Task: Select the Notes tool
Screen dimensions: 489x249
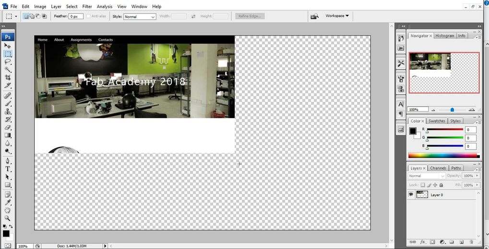Action: click(x=8, y=195)
